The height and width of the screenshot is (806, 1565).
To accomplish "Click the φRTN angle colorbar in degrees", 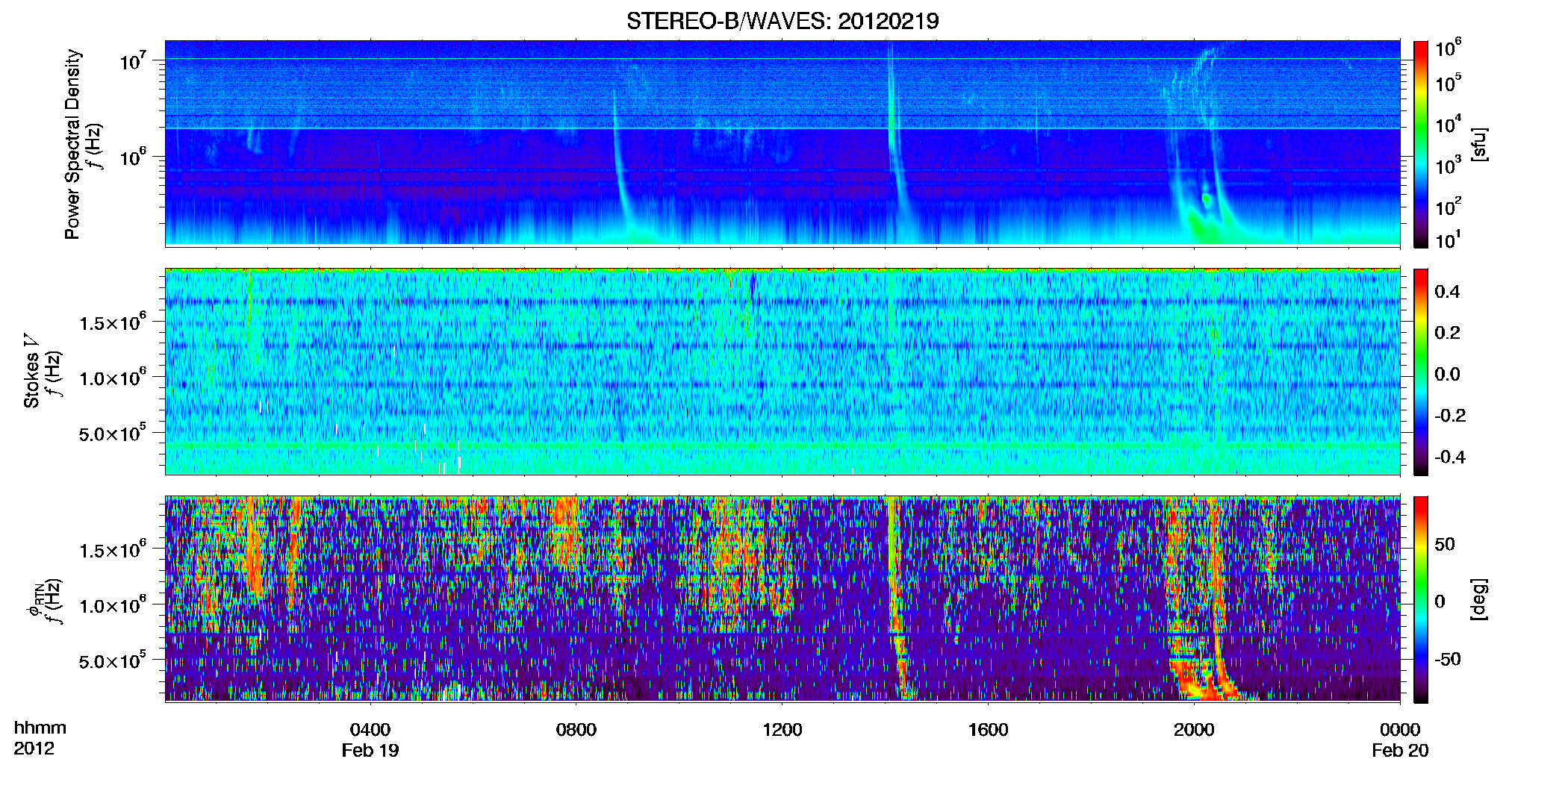I will (x=1421, y=599).
